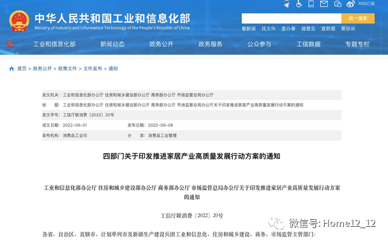Go to 通知 in breadcrumb
Screen dimensions: 388x241
pos(113,68)
